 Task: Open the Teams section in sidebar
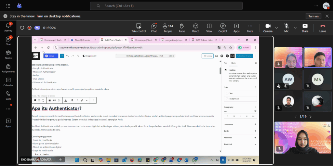(x=8, y=54)
